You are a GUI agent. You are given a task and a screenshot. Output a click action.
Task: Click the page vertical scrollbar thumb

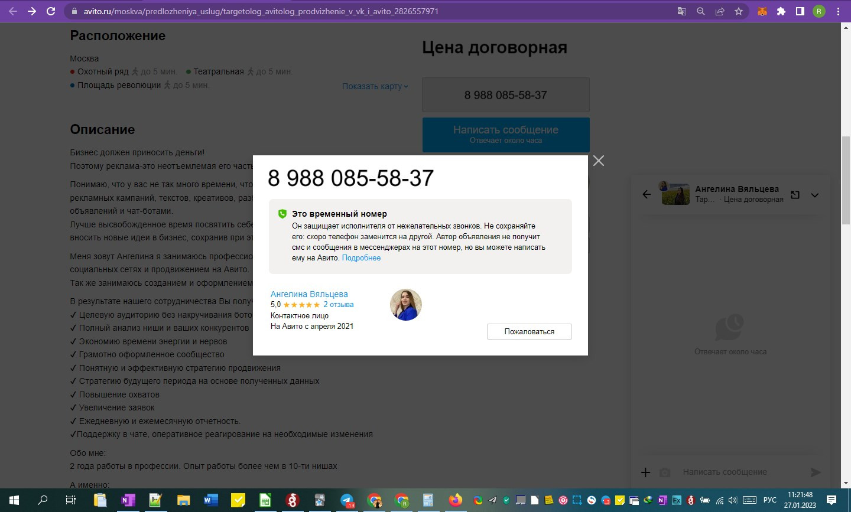click(x=846, y=180)
